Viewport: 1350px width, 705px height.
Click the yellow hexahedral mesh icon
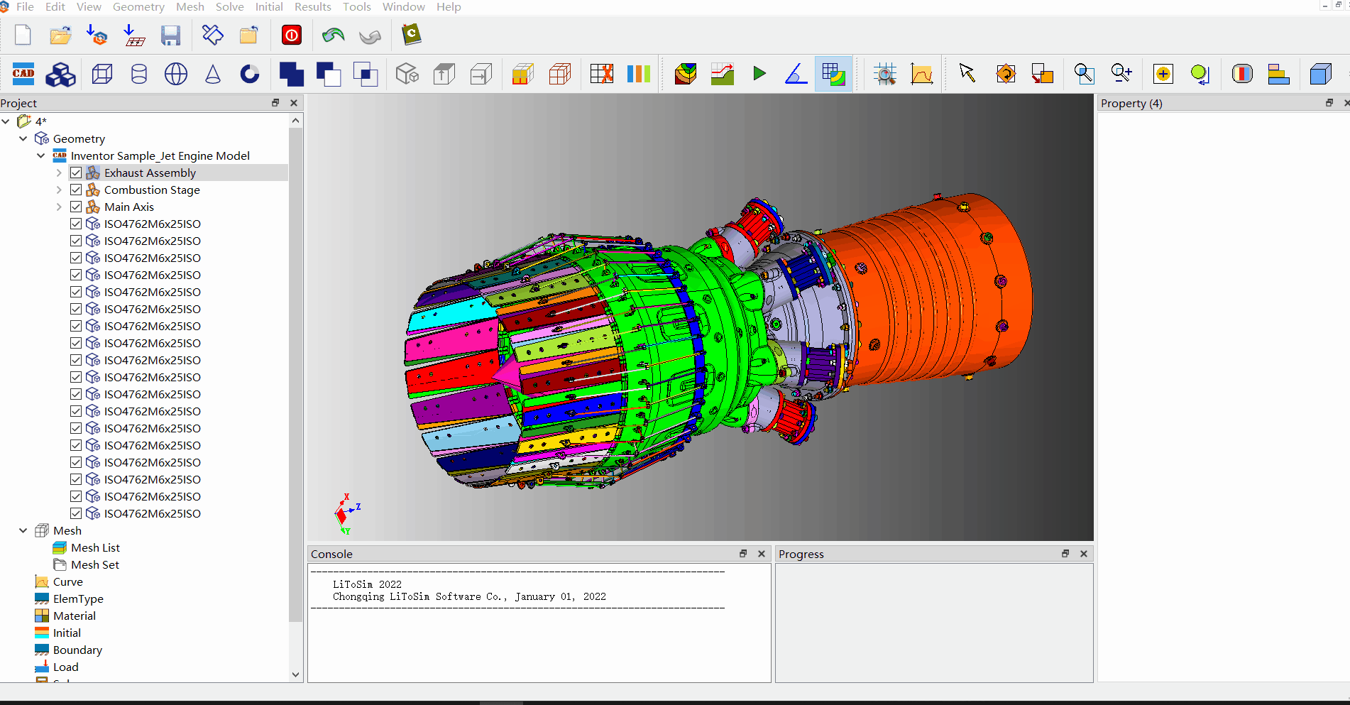coord(523,74)
